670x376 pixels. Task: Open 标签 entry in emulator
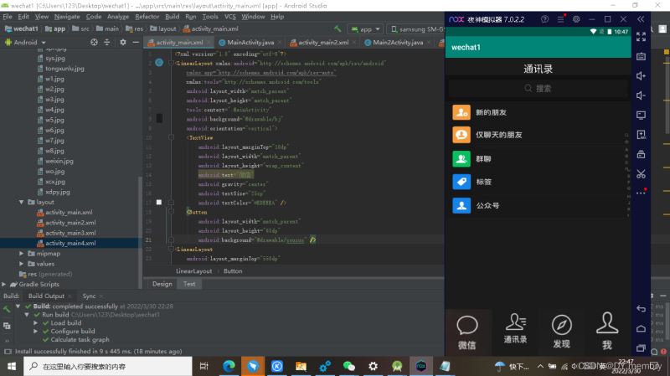coord(538,182)
